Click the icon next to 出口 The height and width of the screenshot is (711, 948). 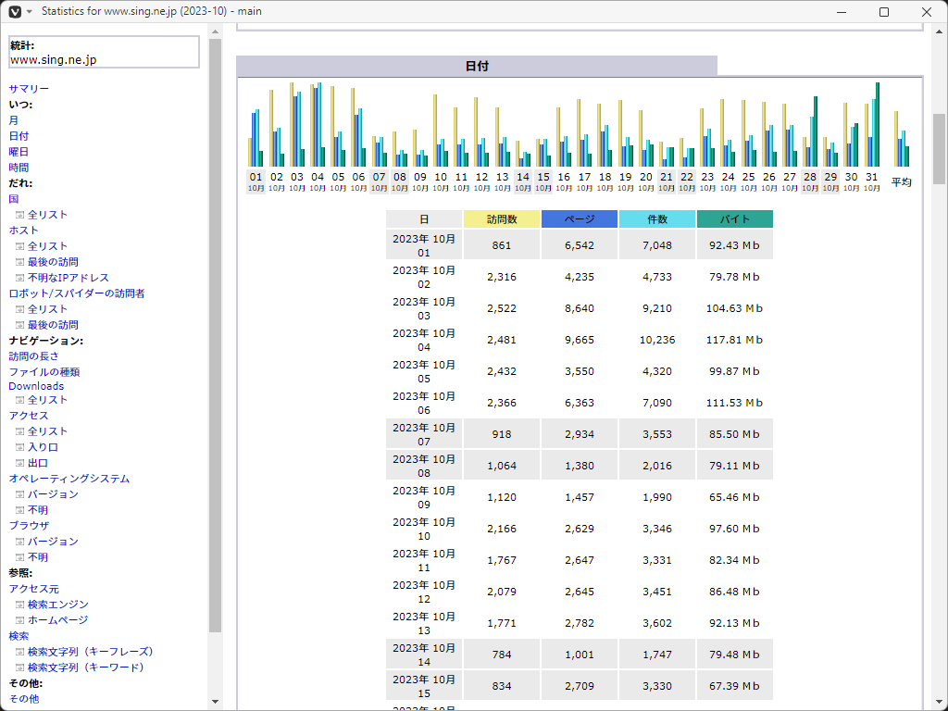[x=19, y=463]
